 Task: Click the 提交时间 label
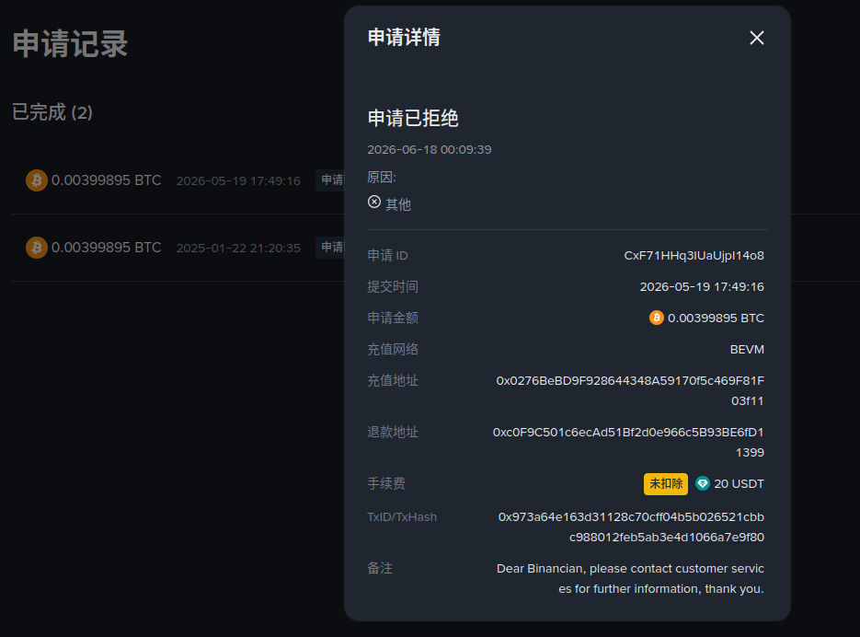click(x=393, y=286)
